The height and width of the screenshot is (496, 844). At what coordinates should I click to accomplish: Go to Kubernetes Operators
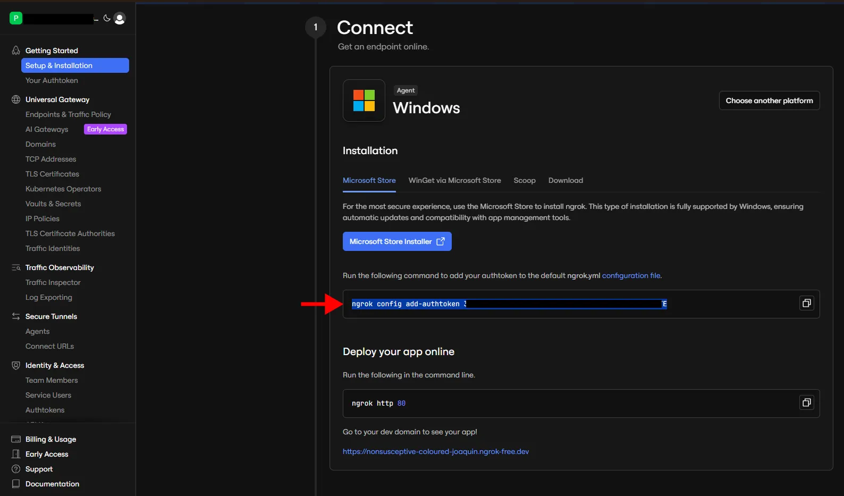coord(63,189)
